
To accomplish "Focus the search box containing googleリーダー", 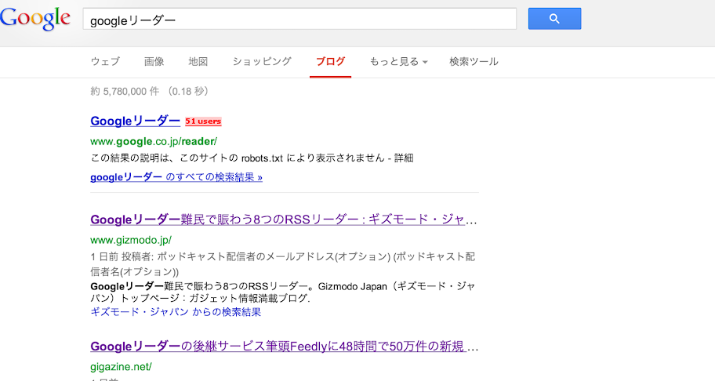I will tap(299, 19).
